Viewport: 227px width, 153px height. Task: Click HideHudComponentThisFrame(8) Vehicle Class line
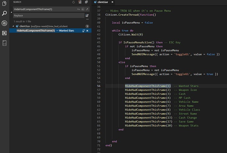(163, 110)
